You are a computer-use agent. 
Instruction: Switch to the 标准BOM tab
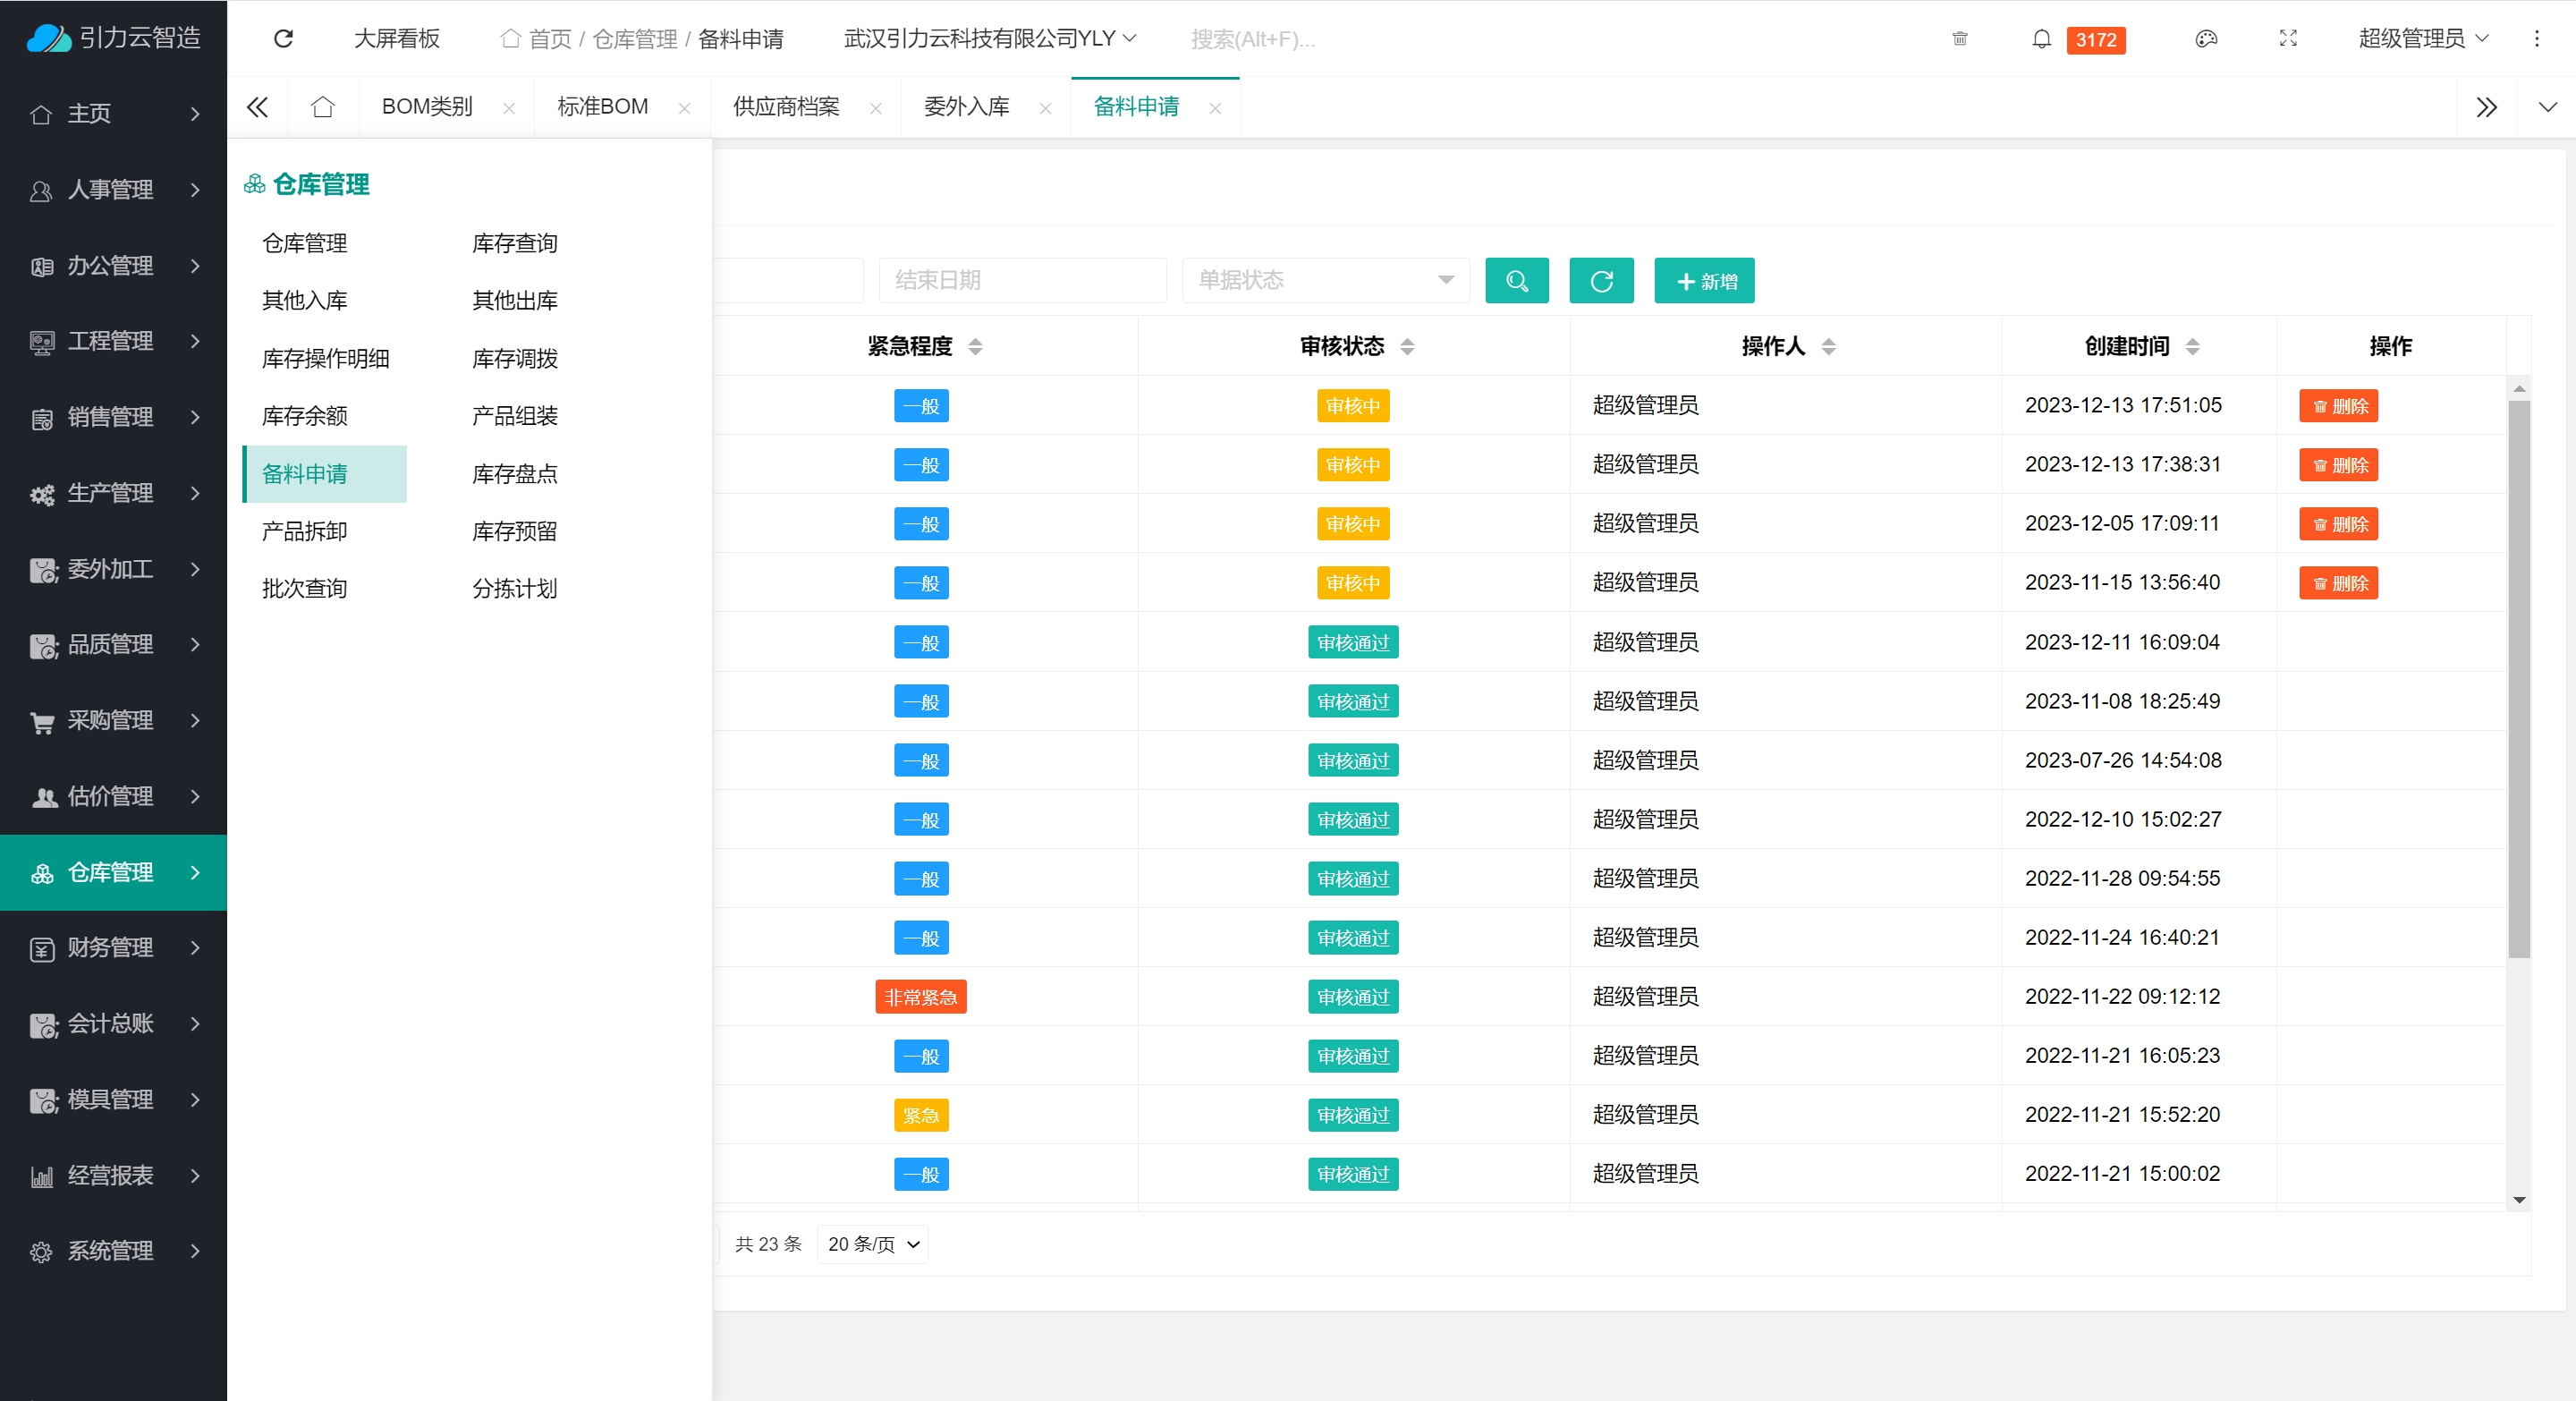602,107
